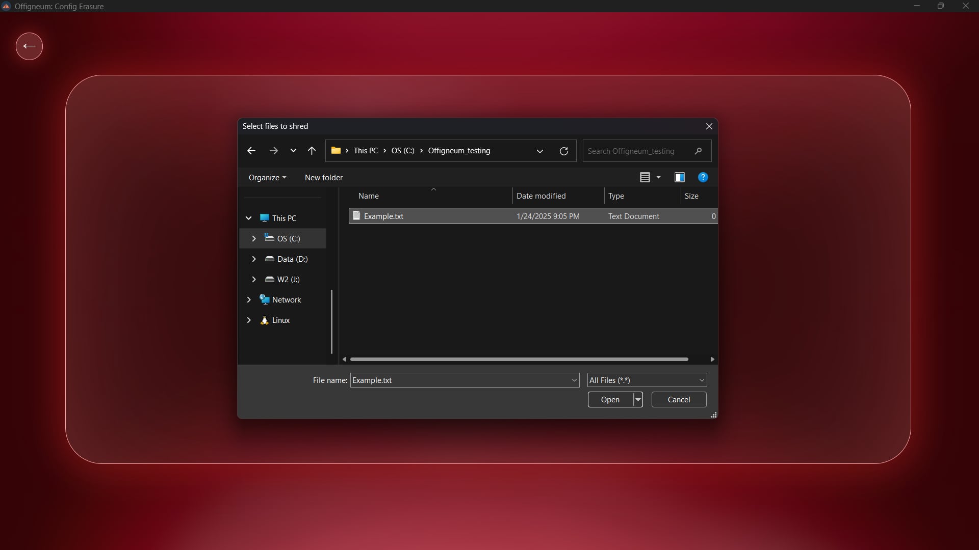Click the navigation pane vertical scrollbar
Screen dimensions: 979x550
pos(331,321)
